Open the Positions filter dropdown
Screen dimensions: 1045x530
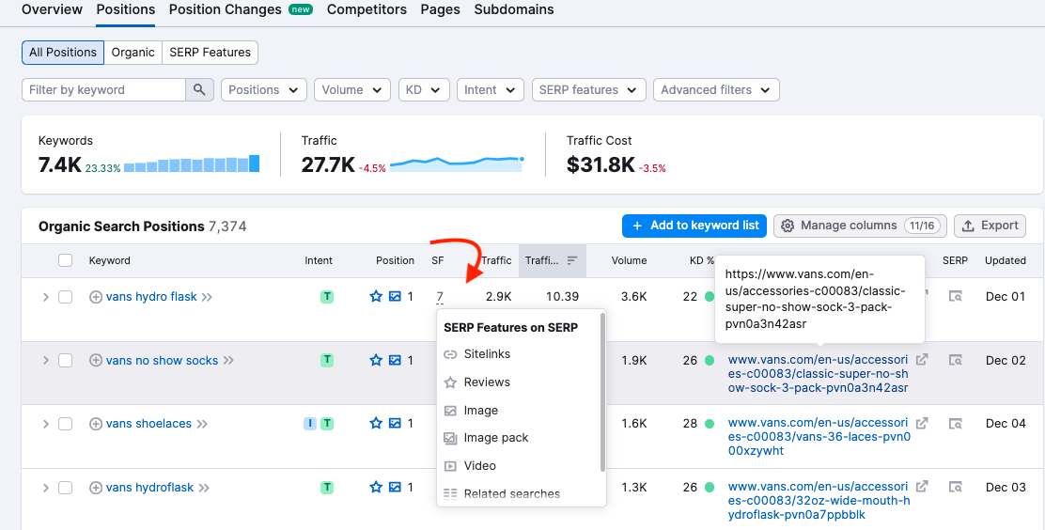tap(263, 90)
